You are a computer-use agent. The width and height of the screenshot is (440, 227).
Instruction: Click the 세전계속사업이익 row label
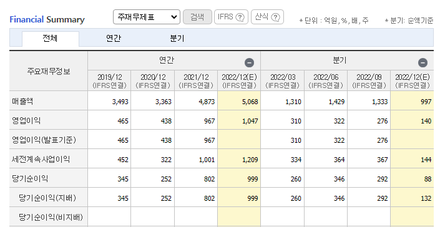[x=41, y=159]
